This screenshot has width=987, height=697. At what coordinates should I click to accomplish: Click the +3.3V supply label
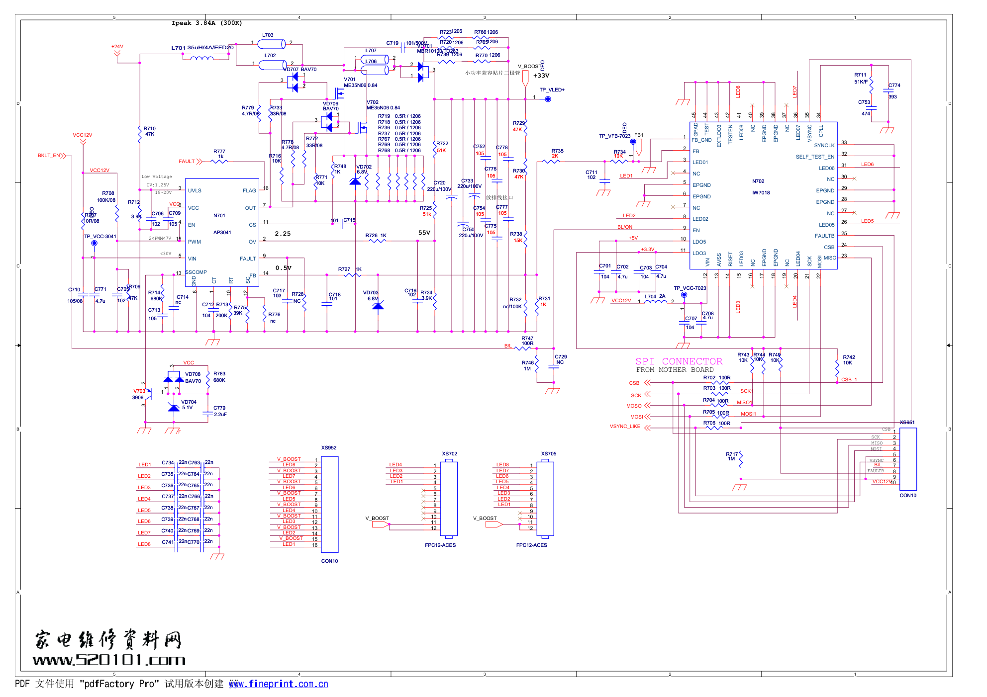648,250
